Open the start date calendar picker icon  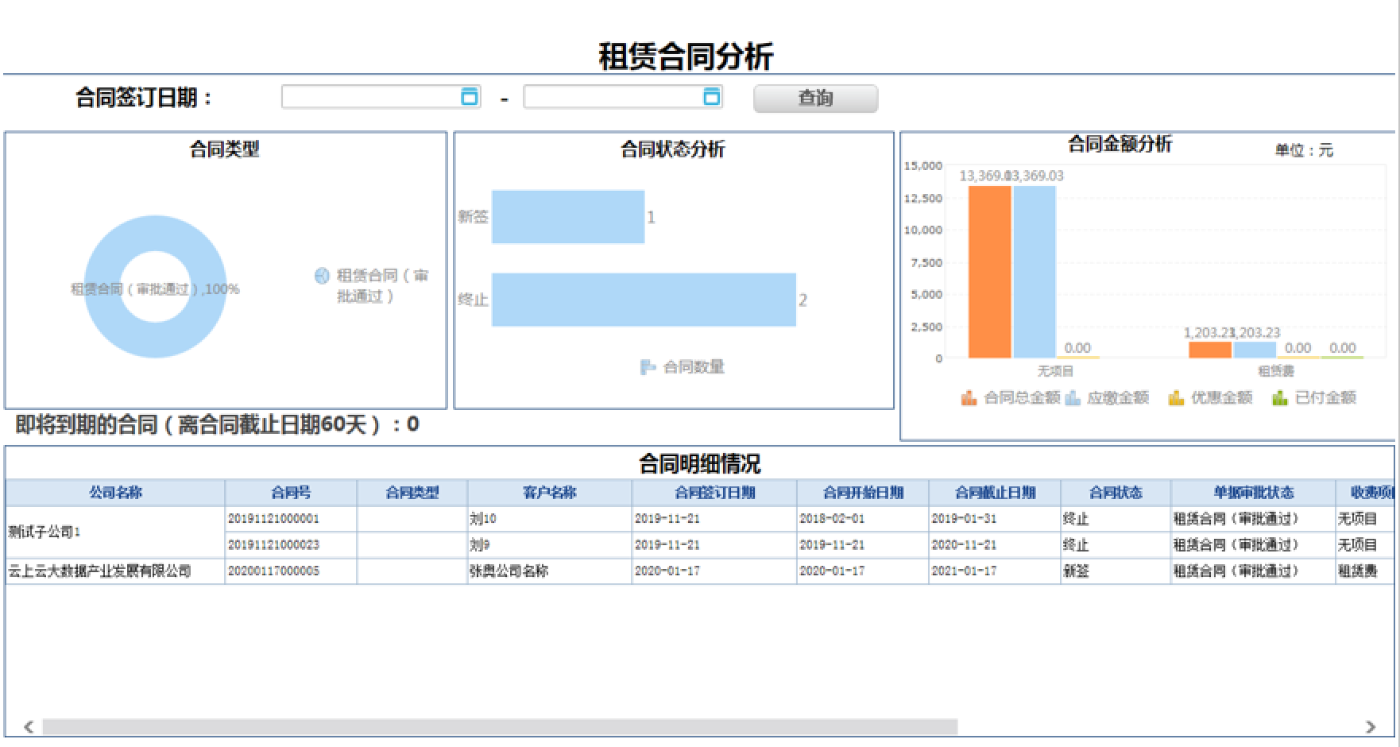pos(470,97)
